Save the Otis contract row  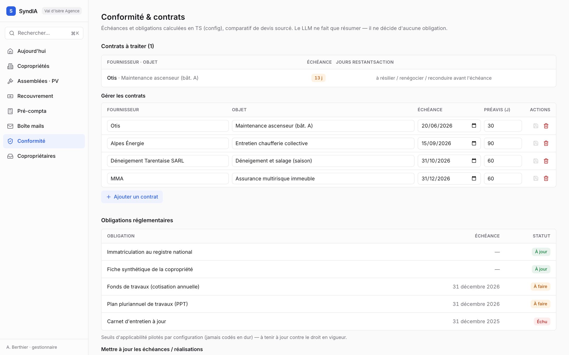pyautogui.click(x=536, y=126)
